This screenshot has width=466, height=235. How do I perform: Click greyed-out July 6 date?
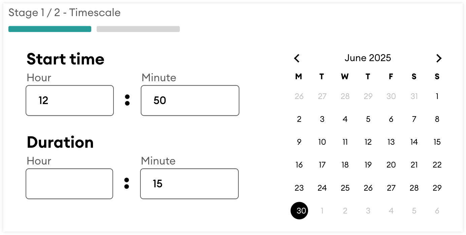[437, 211]
